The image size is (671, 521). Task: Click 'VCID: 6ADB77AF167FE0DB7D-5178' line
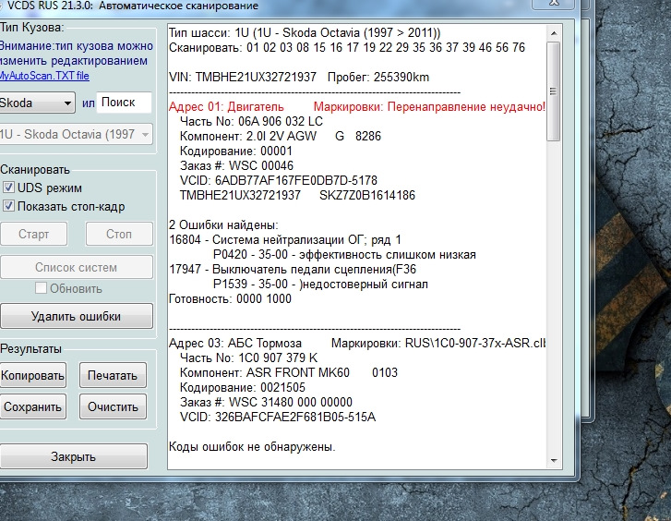pos(279,180)
